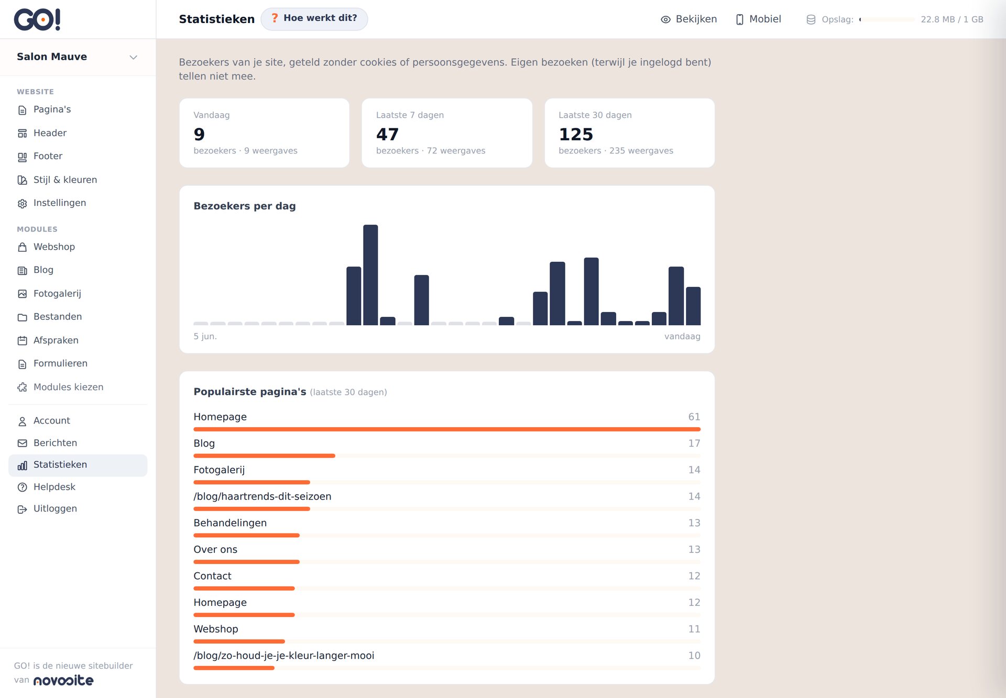Click the Berichten envelope icon
This screenshot has width=1006, height=698.
[22, 443]
